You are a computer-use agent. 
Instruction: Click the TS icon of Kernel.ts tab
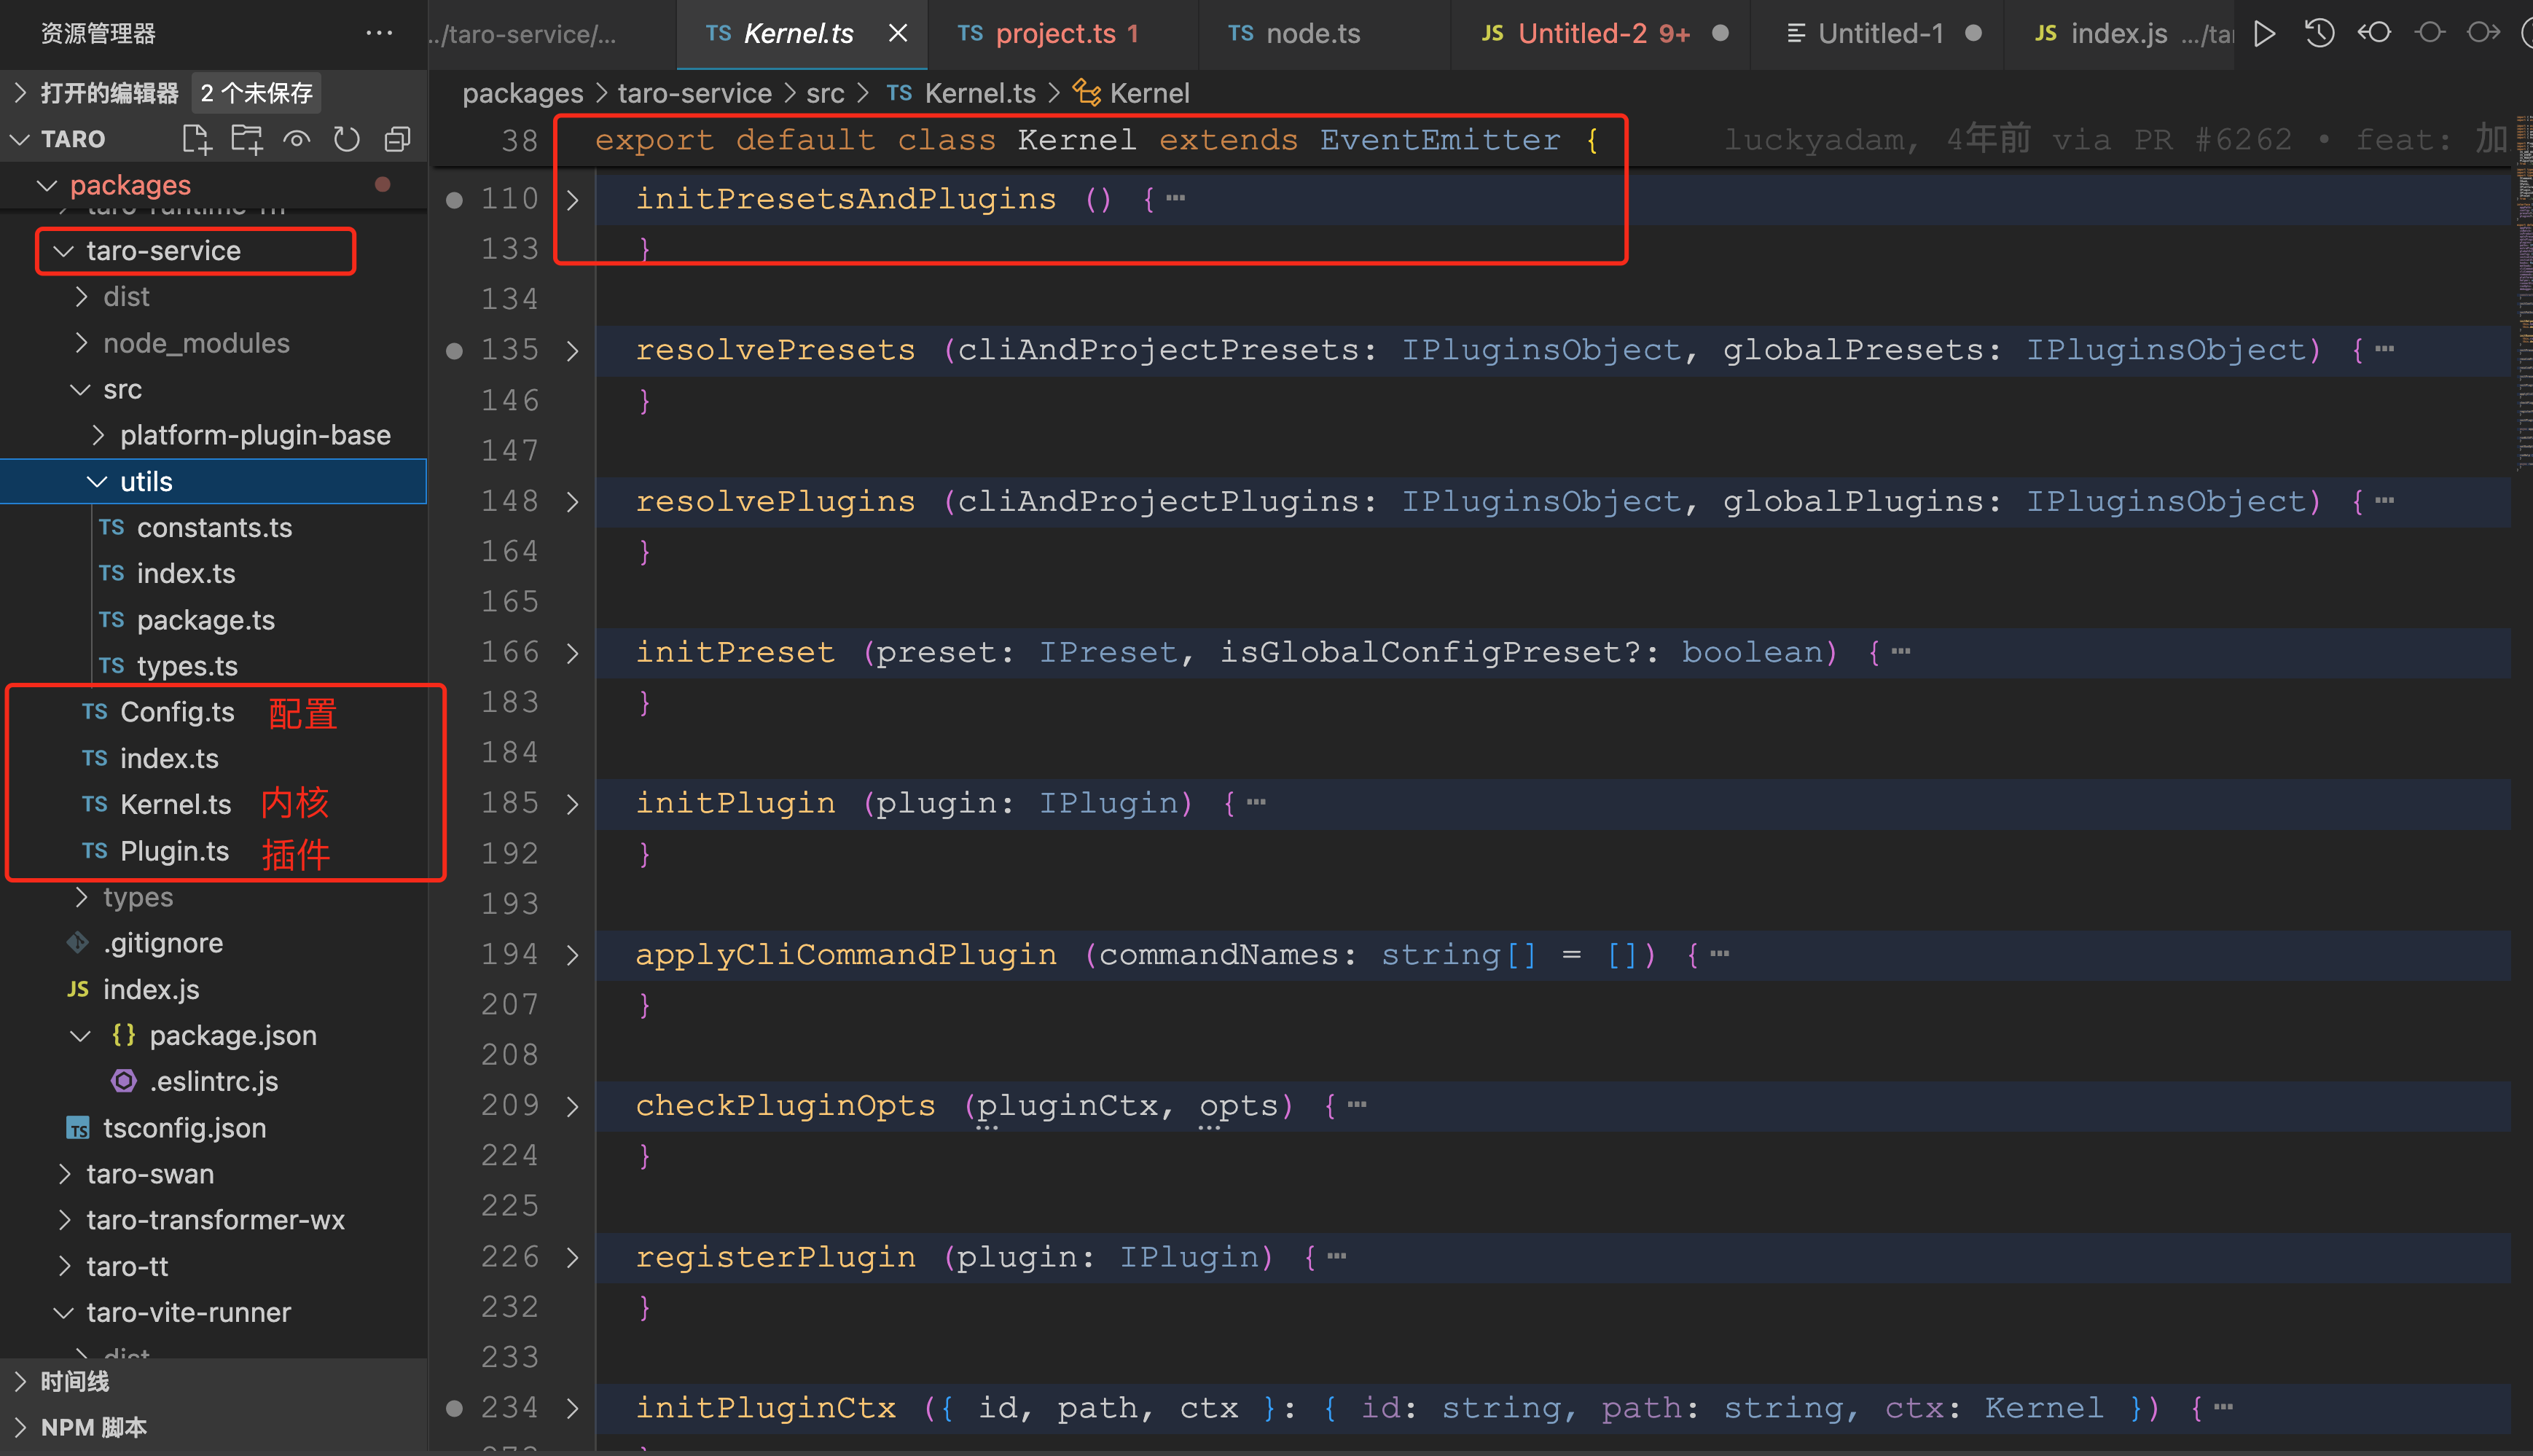click(x=718, y=33)
